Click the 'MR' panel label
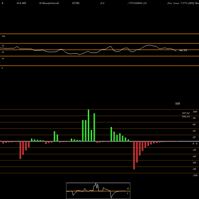Viewport: 199px width, 199px height. 178,103
